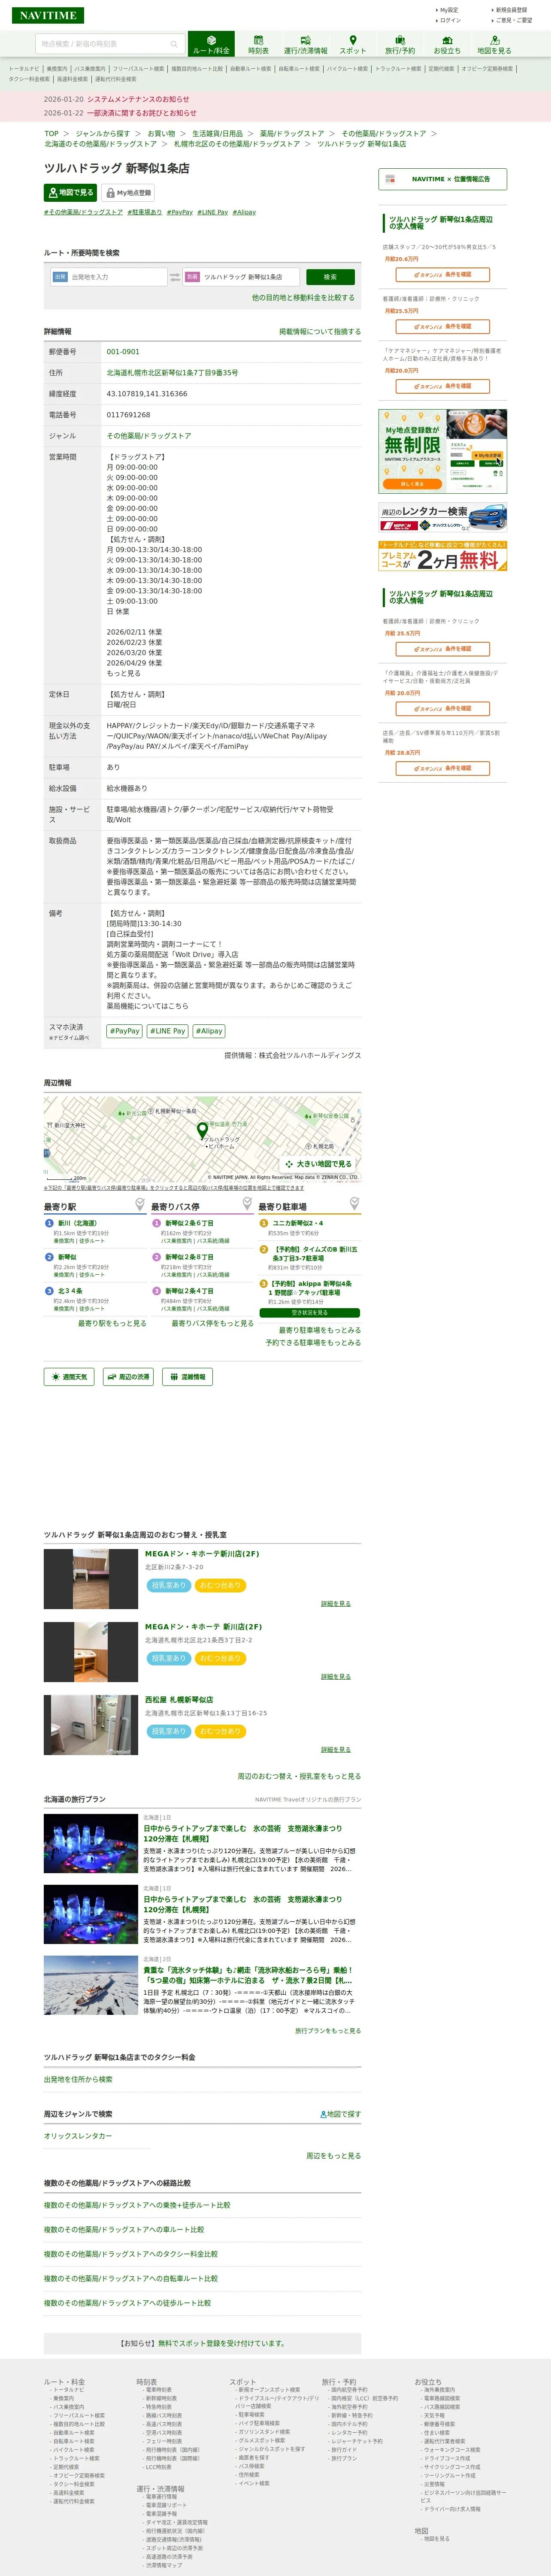Open the 旅行/予約 tab

point(400,44)
